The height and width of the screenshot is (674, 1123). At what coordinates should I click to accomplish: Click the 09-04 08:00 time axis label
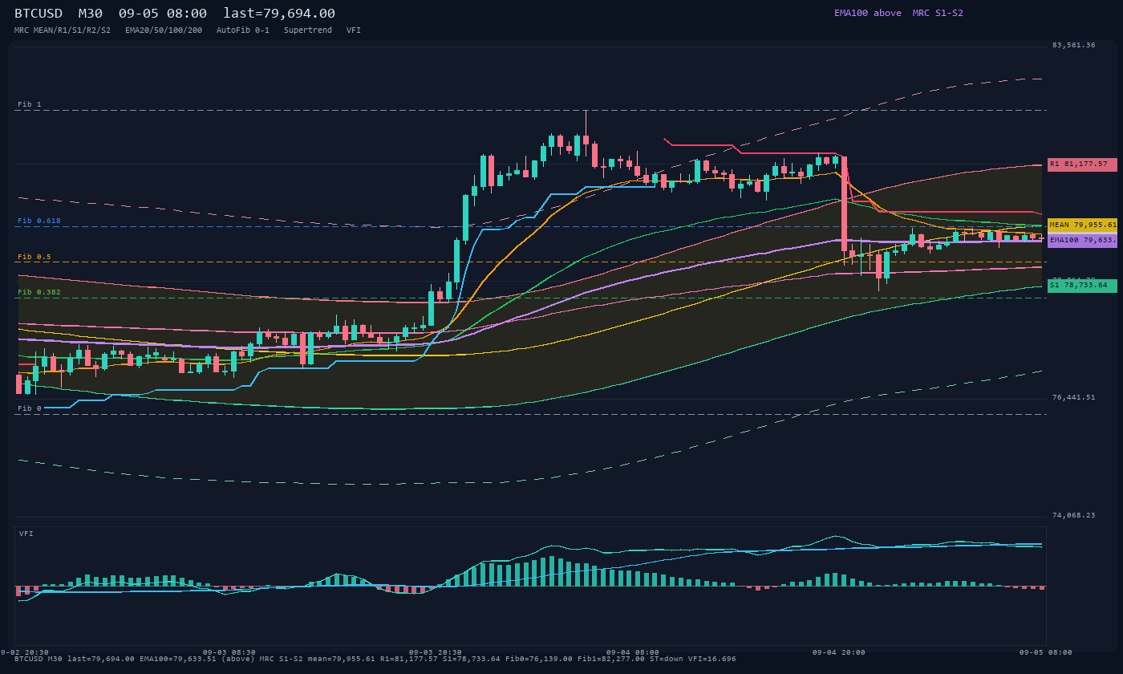pos(633,652)
